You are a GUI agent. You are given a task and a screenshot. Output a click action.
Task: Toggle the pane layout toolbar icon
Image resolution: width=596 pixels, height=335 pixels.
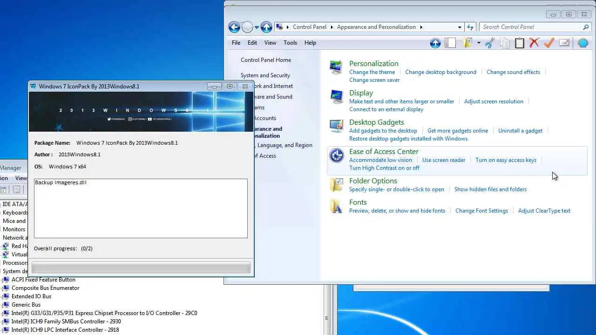click(450, 43)
